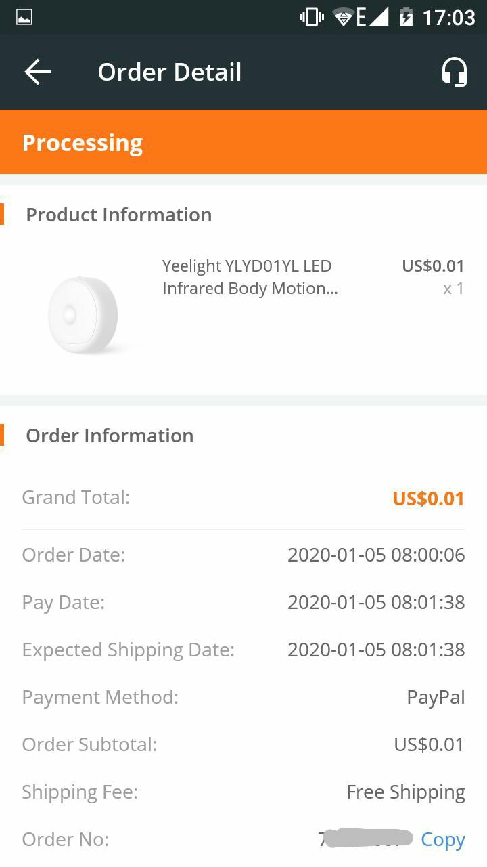
Task: Tap the back arrow icon
Action: click(38, 72)
